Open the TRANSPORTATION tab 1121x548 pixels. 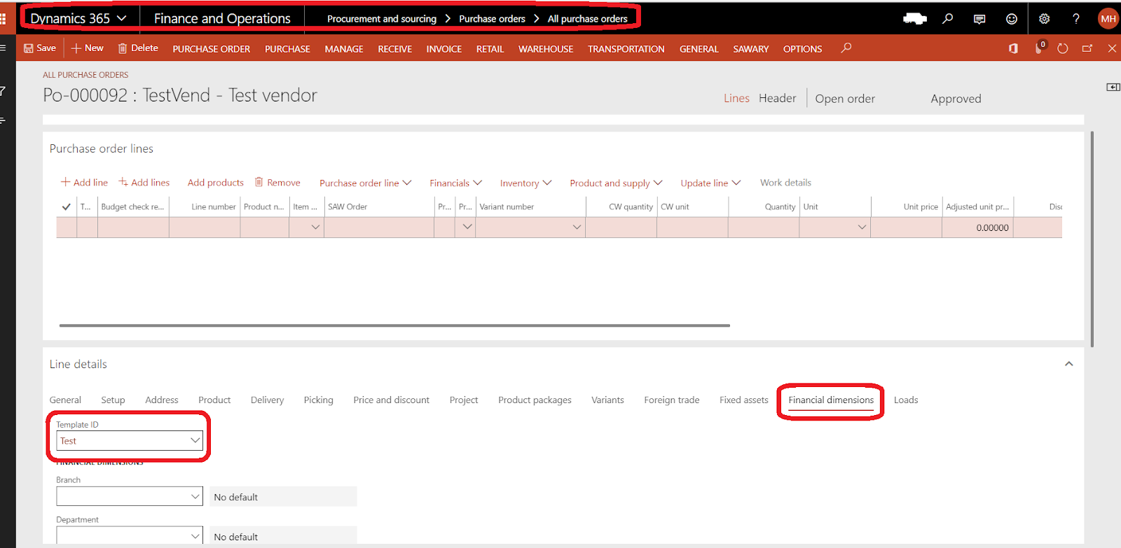tap(626, 49)
